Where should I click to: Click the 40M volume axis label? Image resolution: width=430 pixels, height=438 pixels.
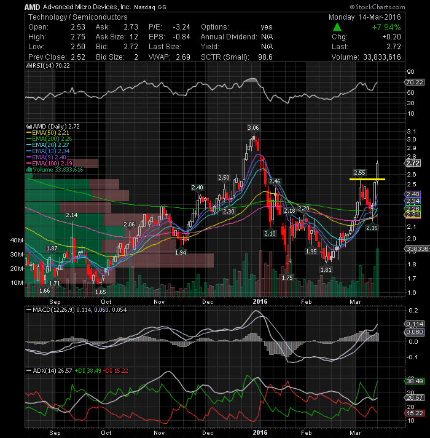[x=17, y=241]
